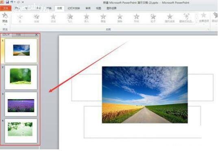Click the Redo/repeat icon in title bar
This screenshot has width=218, height=151.
[x=18, y=2]
